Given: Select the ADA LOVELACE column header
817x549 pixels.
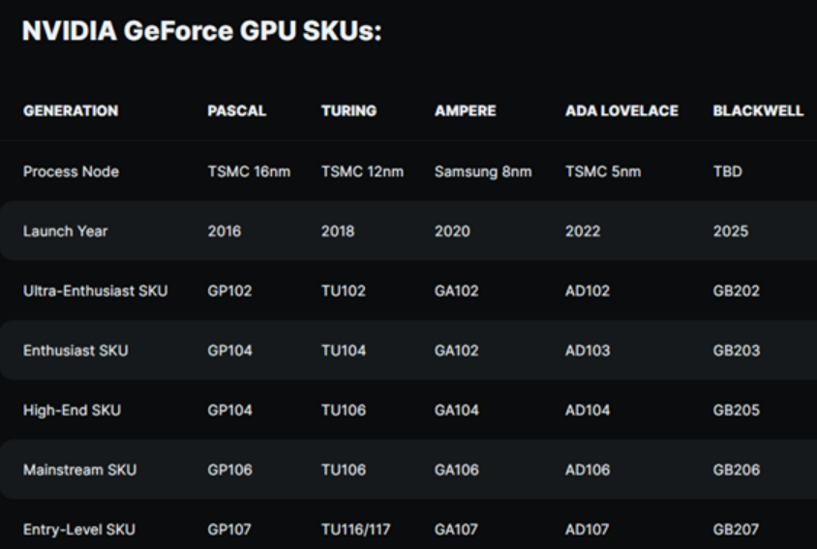Looking at the screenshot, I should pos(621,110).
